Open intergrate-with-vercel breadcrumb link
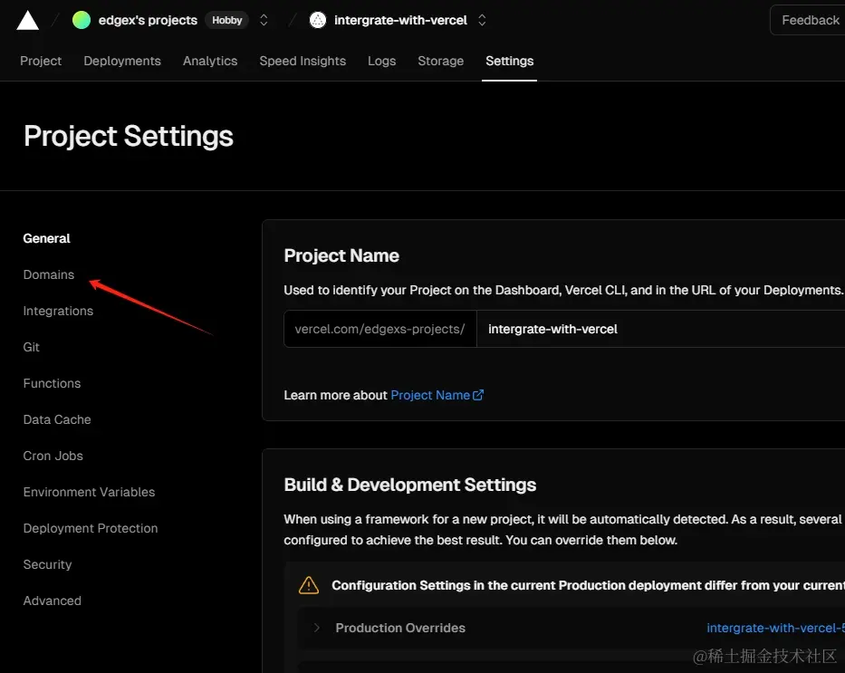Image resolution: width=845 pixels, height=673 pixels. [x=400, y=20]
